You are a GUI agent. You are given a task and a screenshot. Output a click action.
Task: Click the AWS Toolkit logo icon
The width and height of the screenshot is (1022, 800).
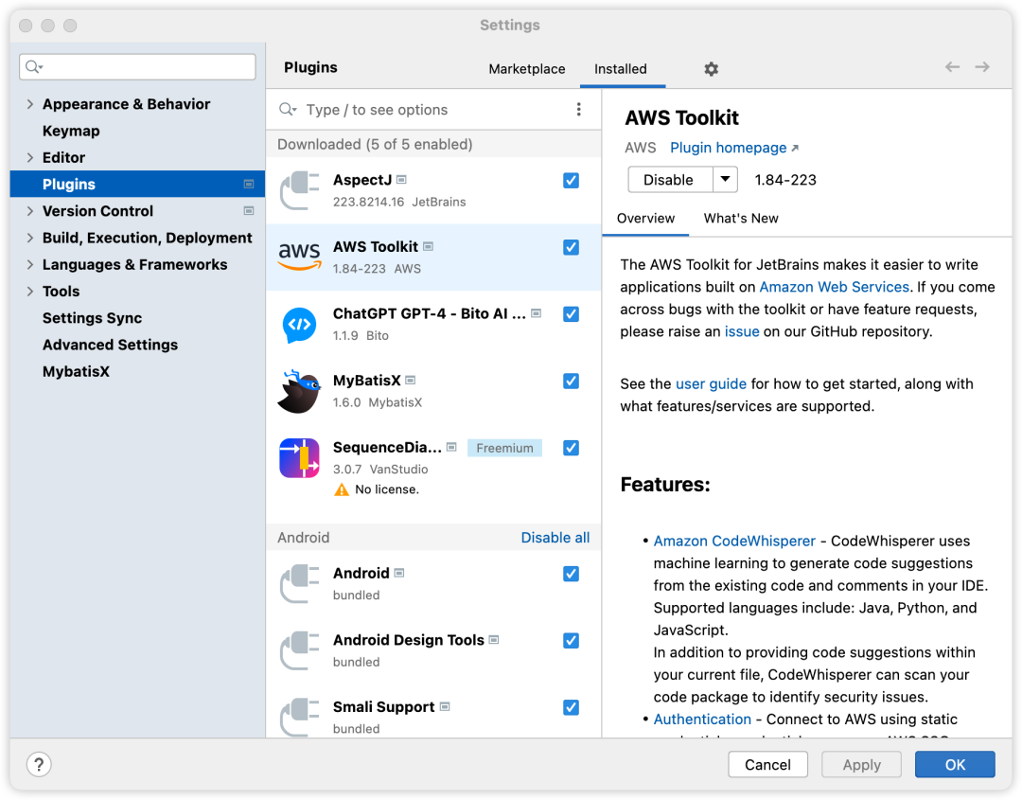coord(299,257)
